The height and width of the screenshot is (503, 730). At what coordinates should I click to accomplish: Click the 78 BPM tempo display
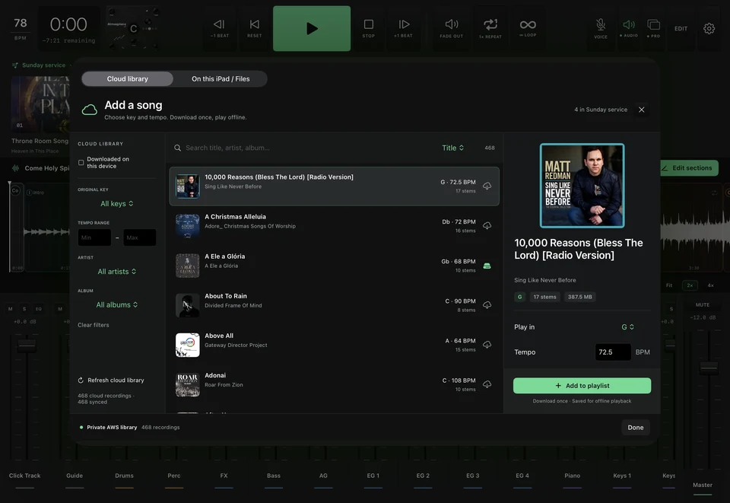[20, 27]
